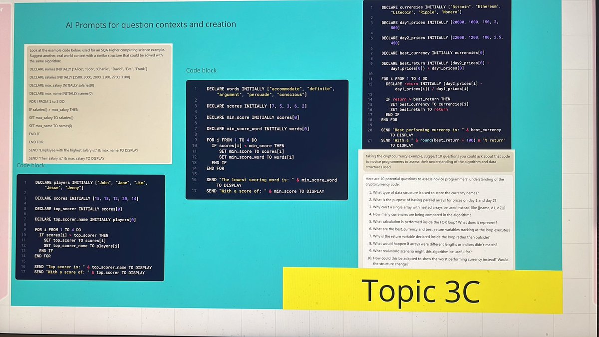599x337 pixels.
Task: Click "SET top_scorer_name TO players[i]"
Action: click(x=81, y=246)
